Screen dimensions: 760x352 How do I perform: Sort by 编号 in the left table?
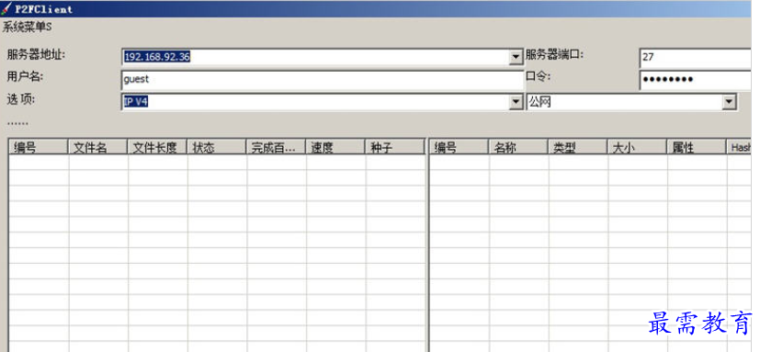point(39,147)
